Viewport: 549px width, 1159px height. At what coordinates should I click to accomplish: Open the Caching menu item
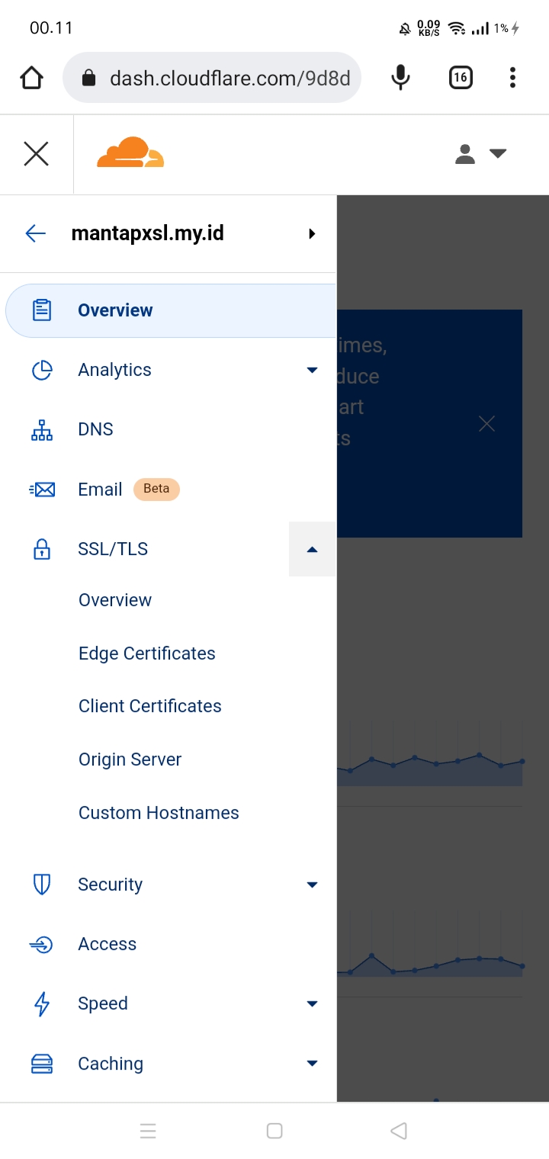point(111,1064)
